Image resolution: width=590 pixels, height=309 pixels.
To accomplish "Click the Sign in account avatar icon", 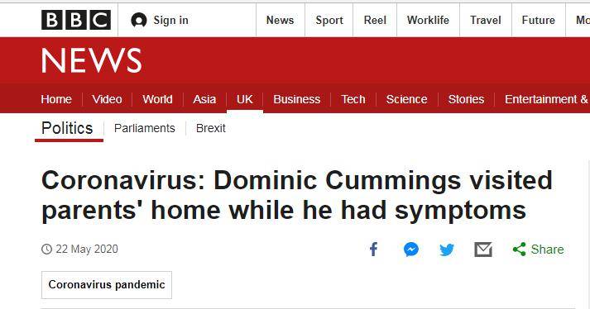I will tap(139, 21).
